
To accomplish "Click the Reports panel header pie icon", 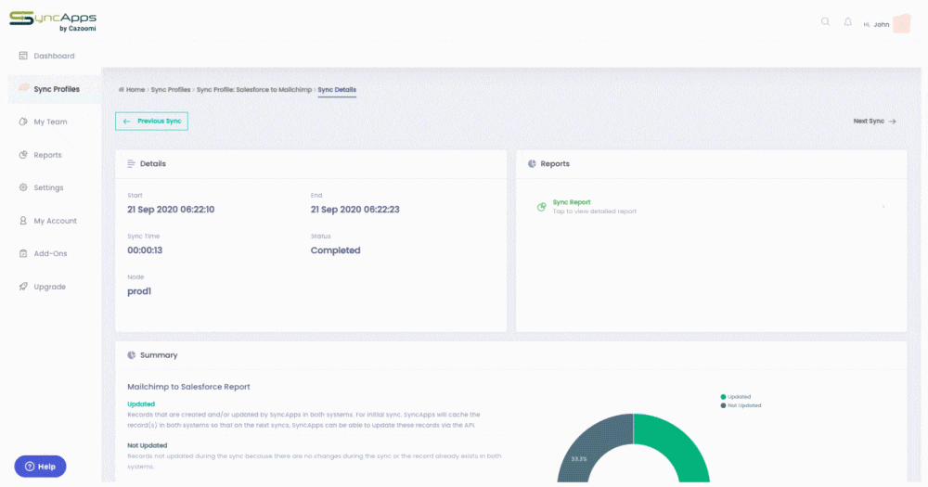I will coord(532,163).
